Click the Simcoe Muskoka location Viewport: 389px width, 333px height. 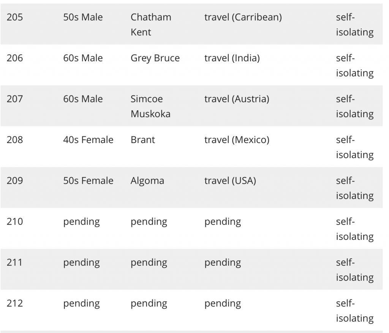[150, 106]
